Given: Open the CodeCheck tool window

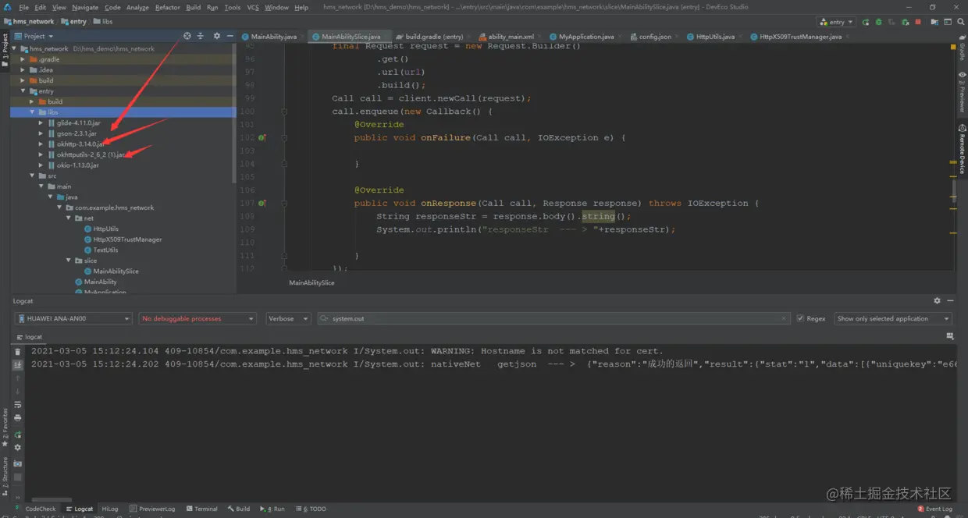Looking at the screenshot, I should click(36, 509).
